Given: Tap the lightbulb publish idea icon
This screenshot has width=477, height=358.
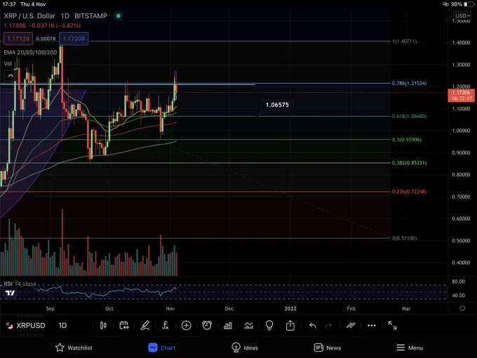Looking at the screenshot, I should pyautogui.click(x=269, y=326).
